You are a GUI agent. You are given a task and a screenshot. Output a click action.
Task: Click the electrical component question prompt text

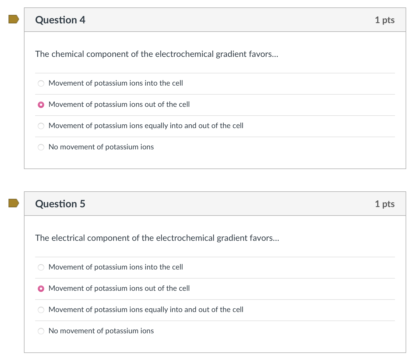pos(157,238)
